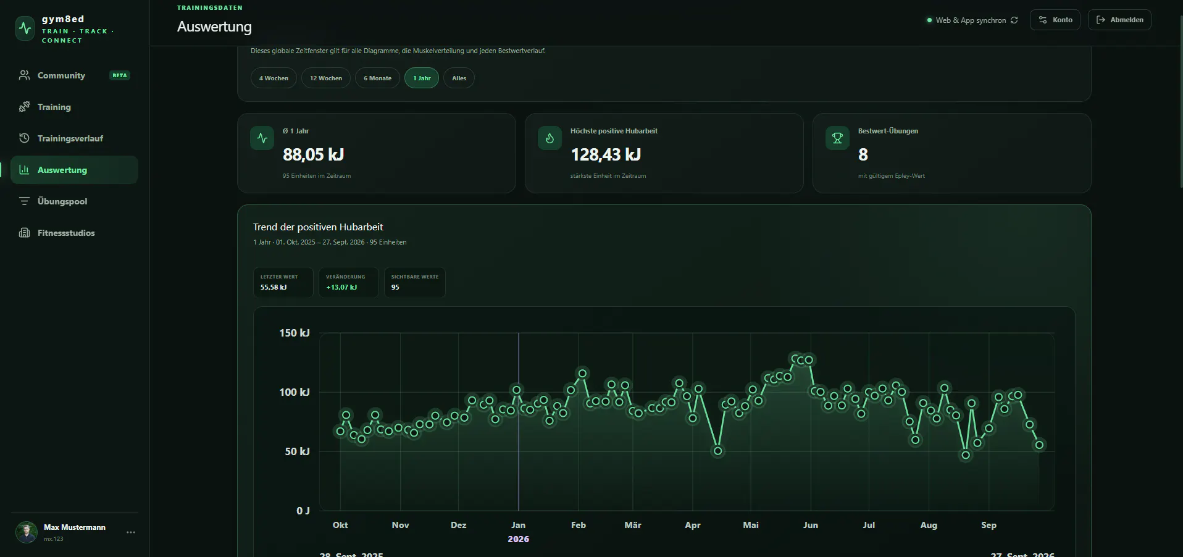Click the 88,05 kJ average value

click(313, 154)
